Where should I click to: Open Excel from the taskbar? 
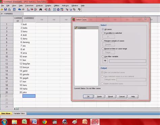tap(24, 122)
